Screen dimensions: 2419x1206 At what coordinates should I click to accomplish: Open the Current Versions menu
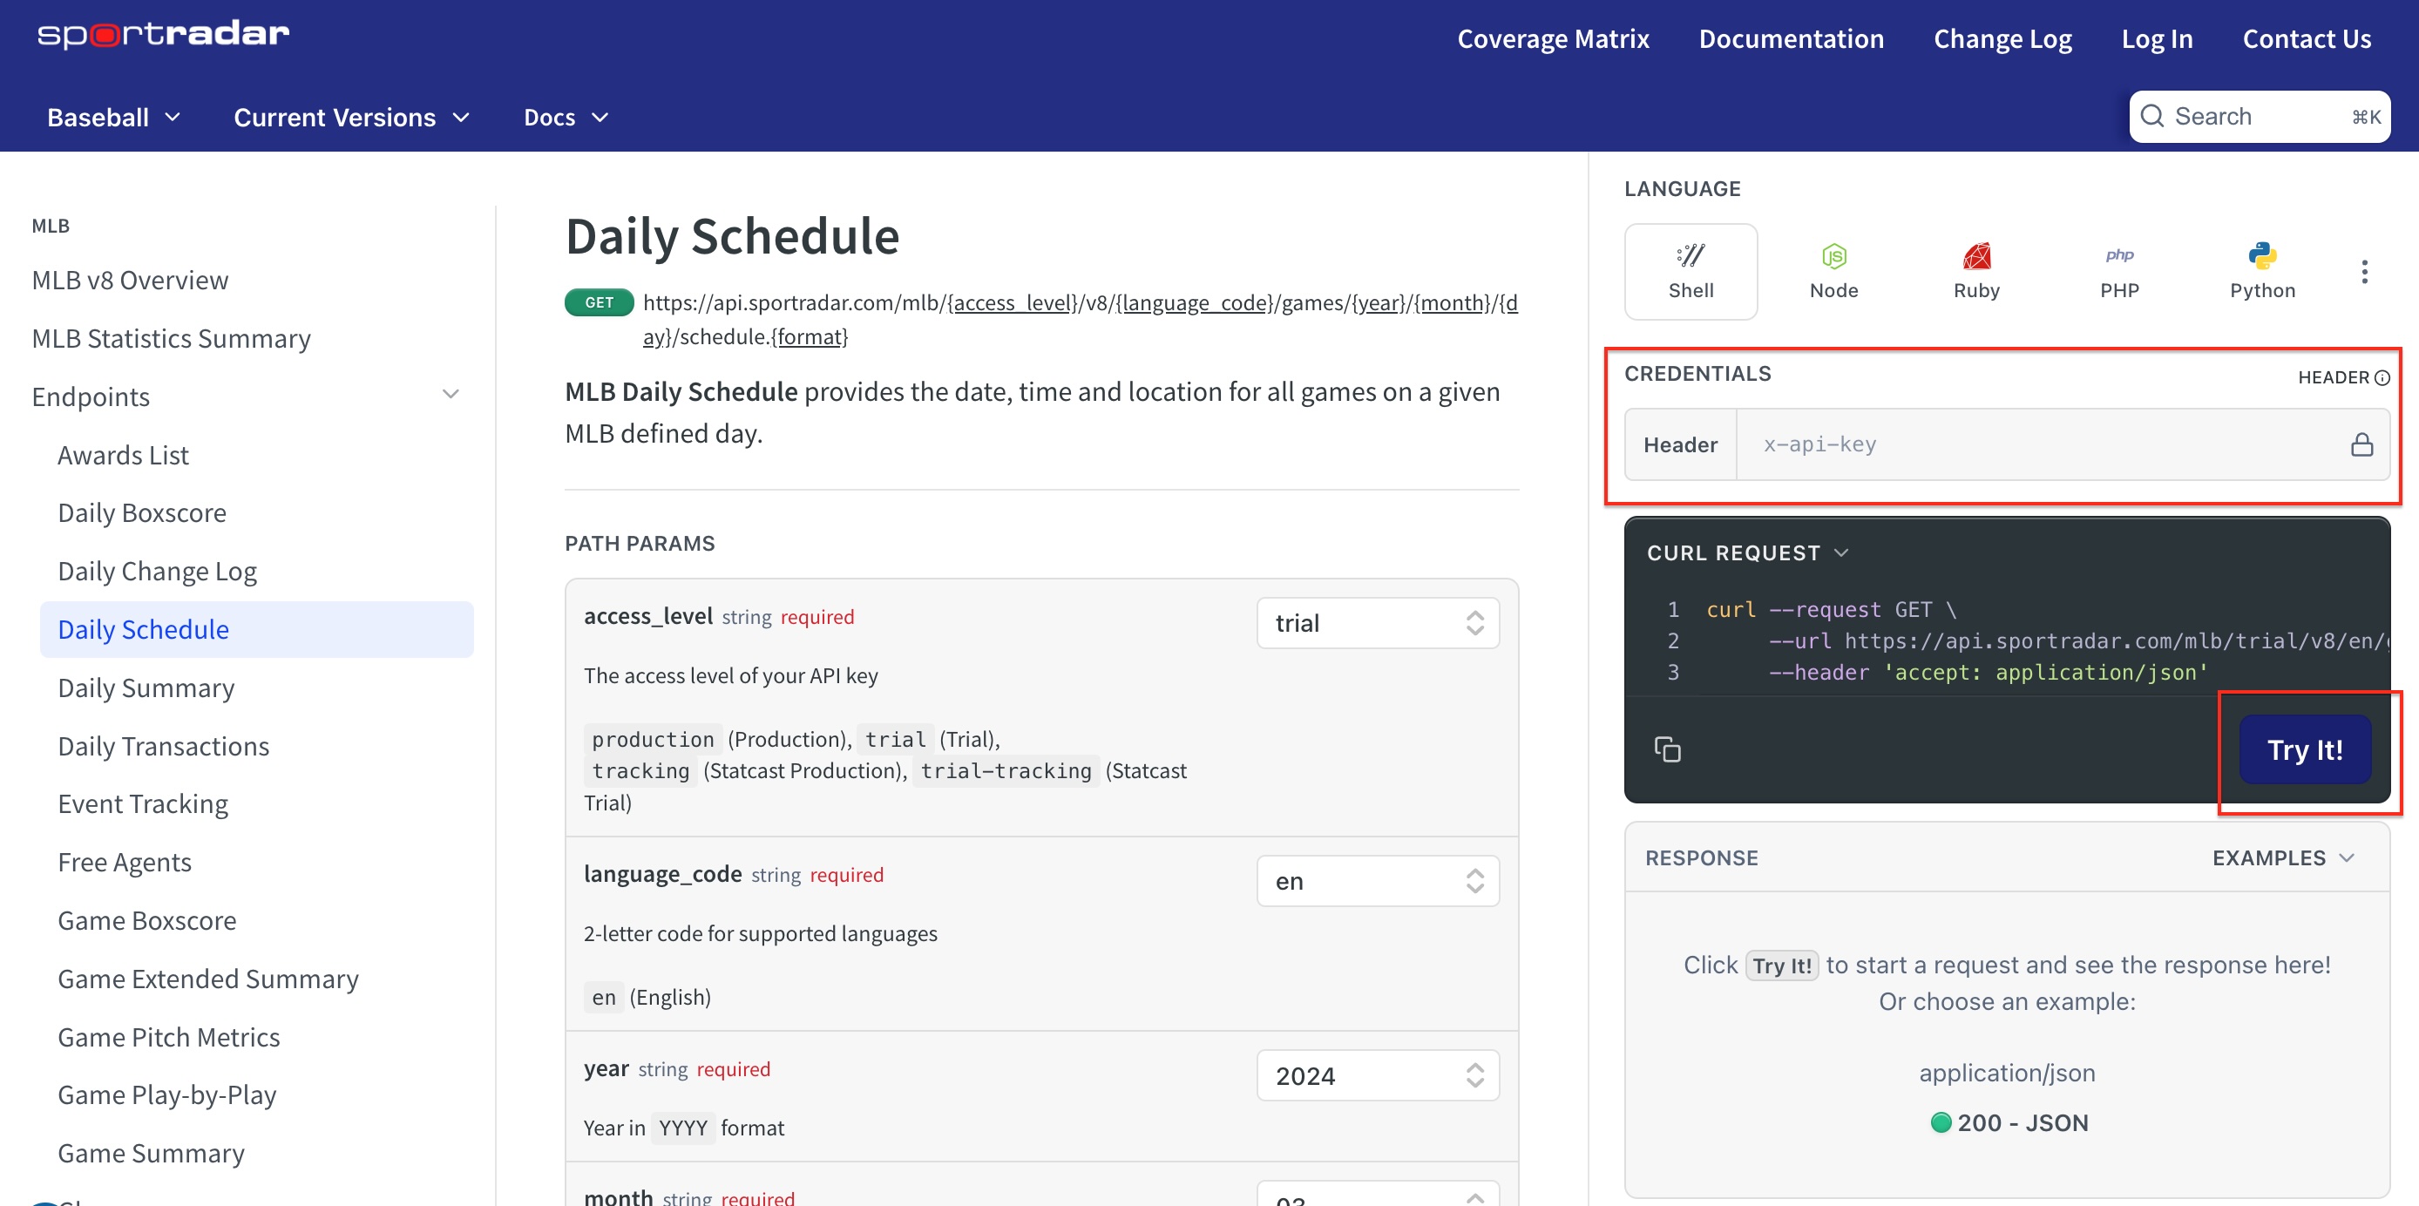click(350, 118)
